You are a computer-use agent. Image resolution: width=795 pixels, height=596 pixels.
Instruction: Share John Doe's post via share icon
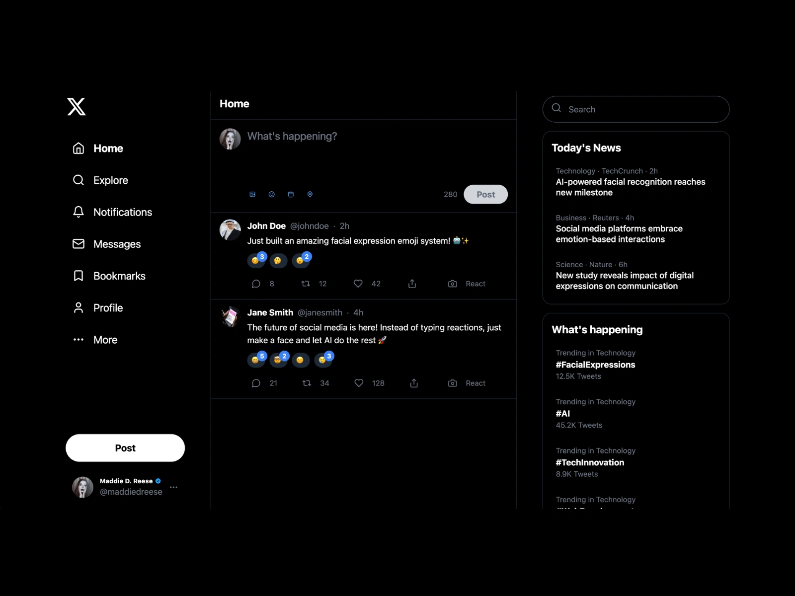[412, 284]
